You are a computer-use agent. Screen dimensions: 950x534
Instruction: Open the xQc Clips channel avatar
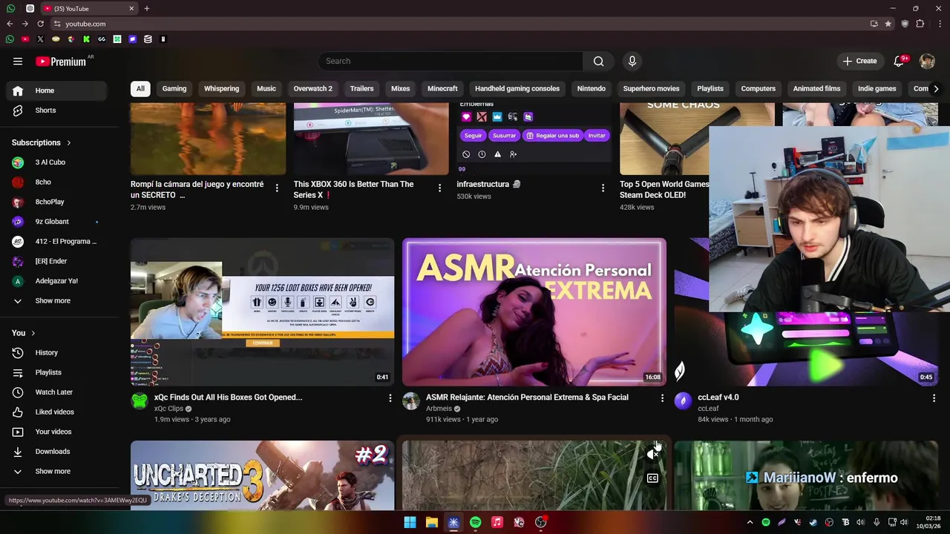pyautogui.click(x=140, y=401)
